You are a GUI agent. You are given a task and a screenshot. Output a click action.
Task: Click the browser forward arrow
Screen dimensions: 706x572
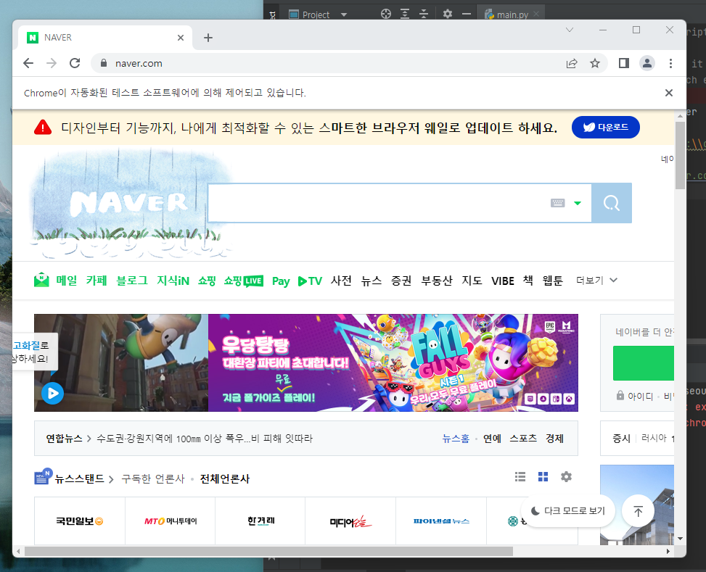52,64
